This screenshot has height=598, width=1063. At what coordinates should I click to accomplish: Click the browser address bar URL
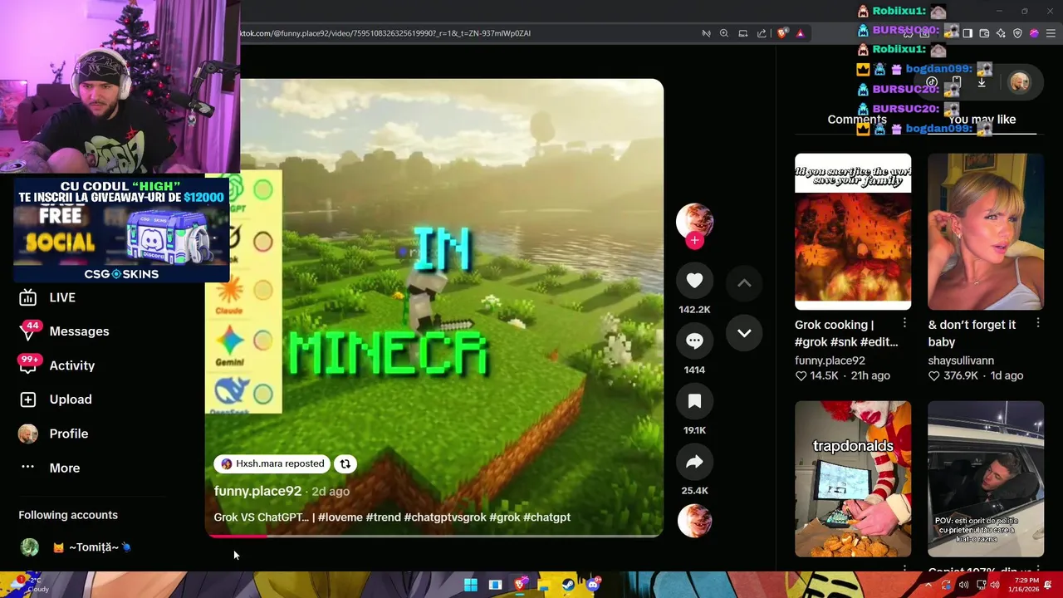click(385, 33)
